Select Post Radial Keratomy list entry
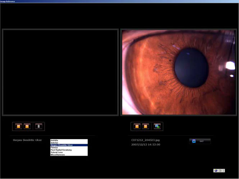This screenshot has width=239, height=179. pyautogui.click(x=69, y=150)
